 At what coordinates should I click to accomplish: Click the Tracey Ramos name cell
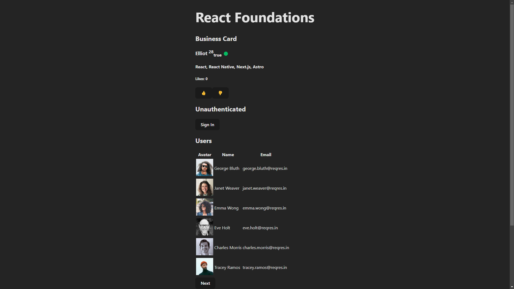pos(227,267)
